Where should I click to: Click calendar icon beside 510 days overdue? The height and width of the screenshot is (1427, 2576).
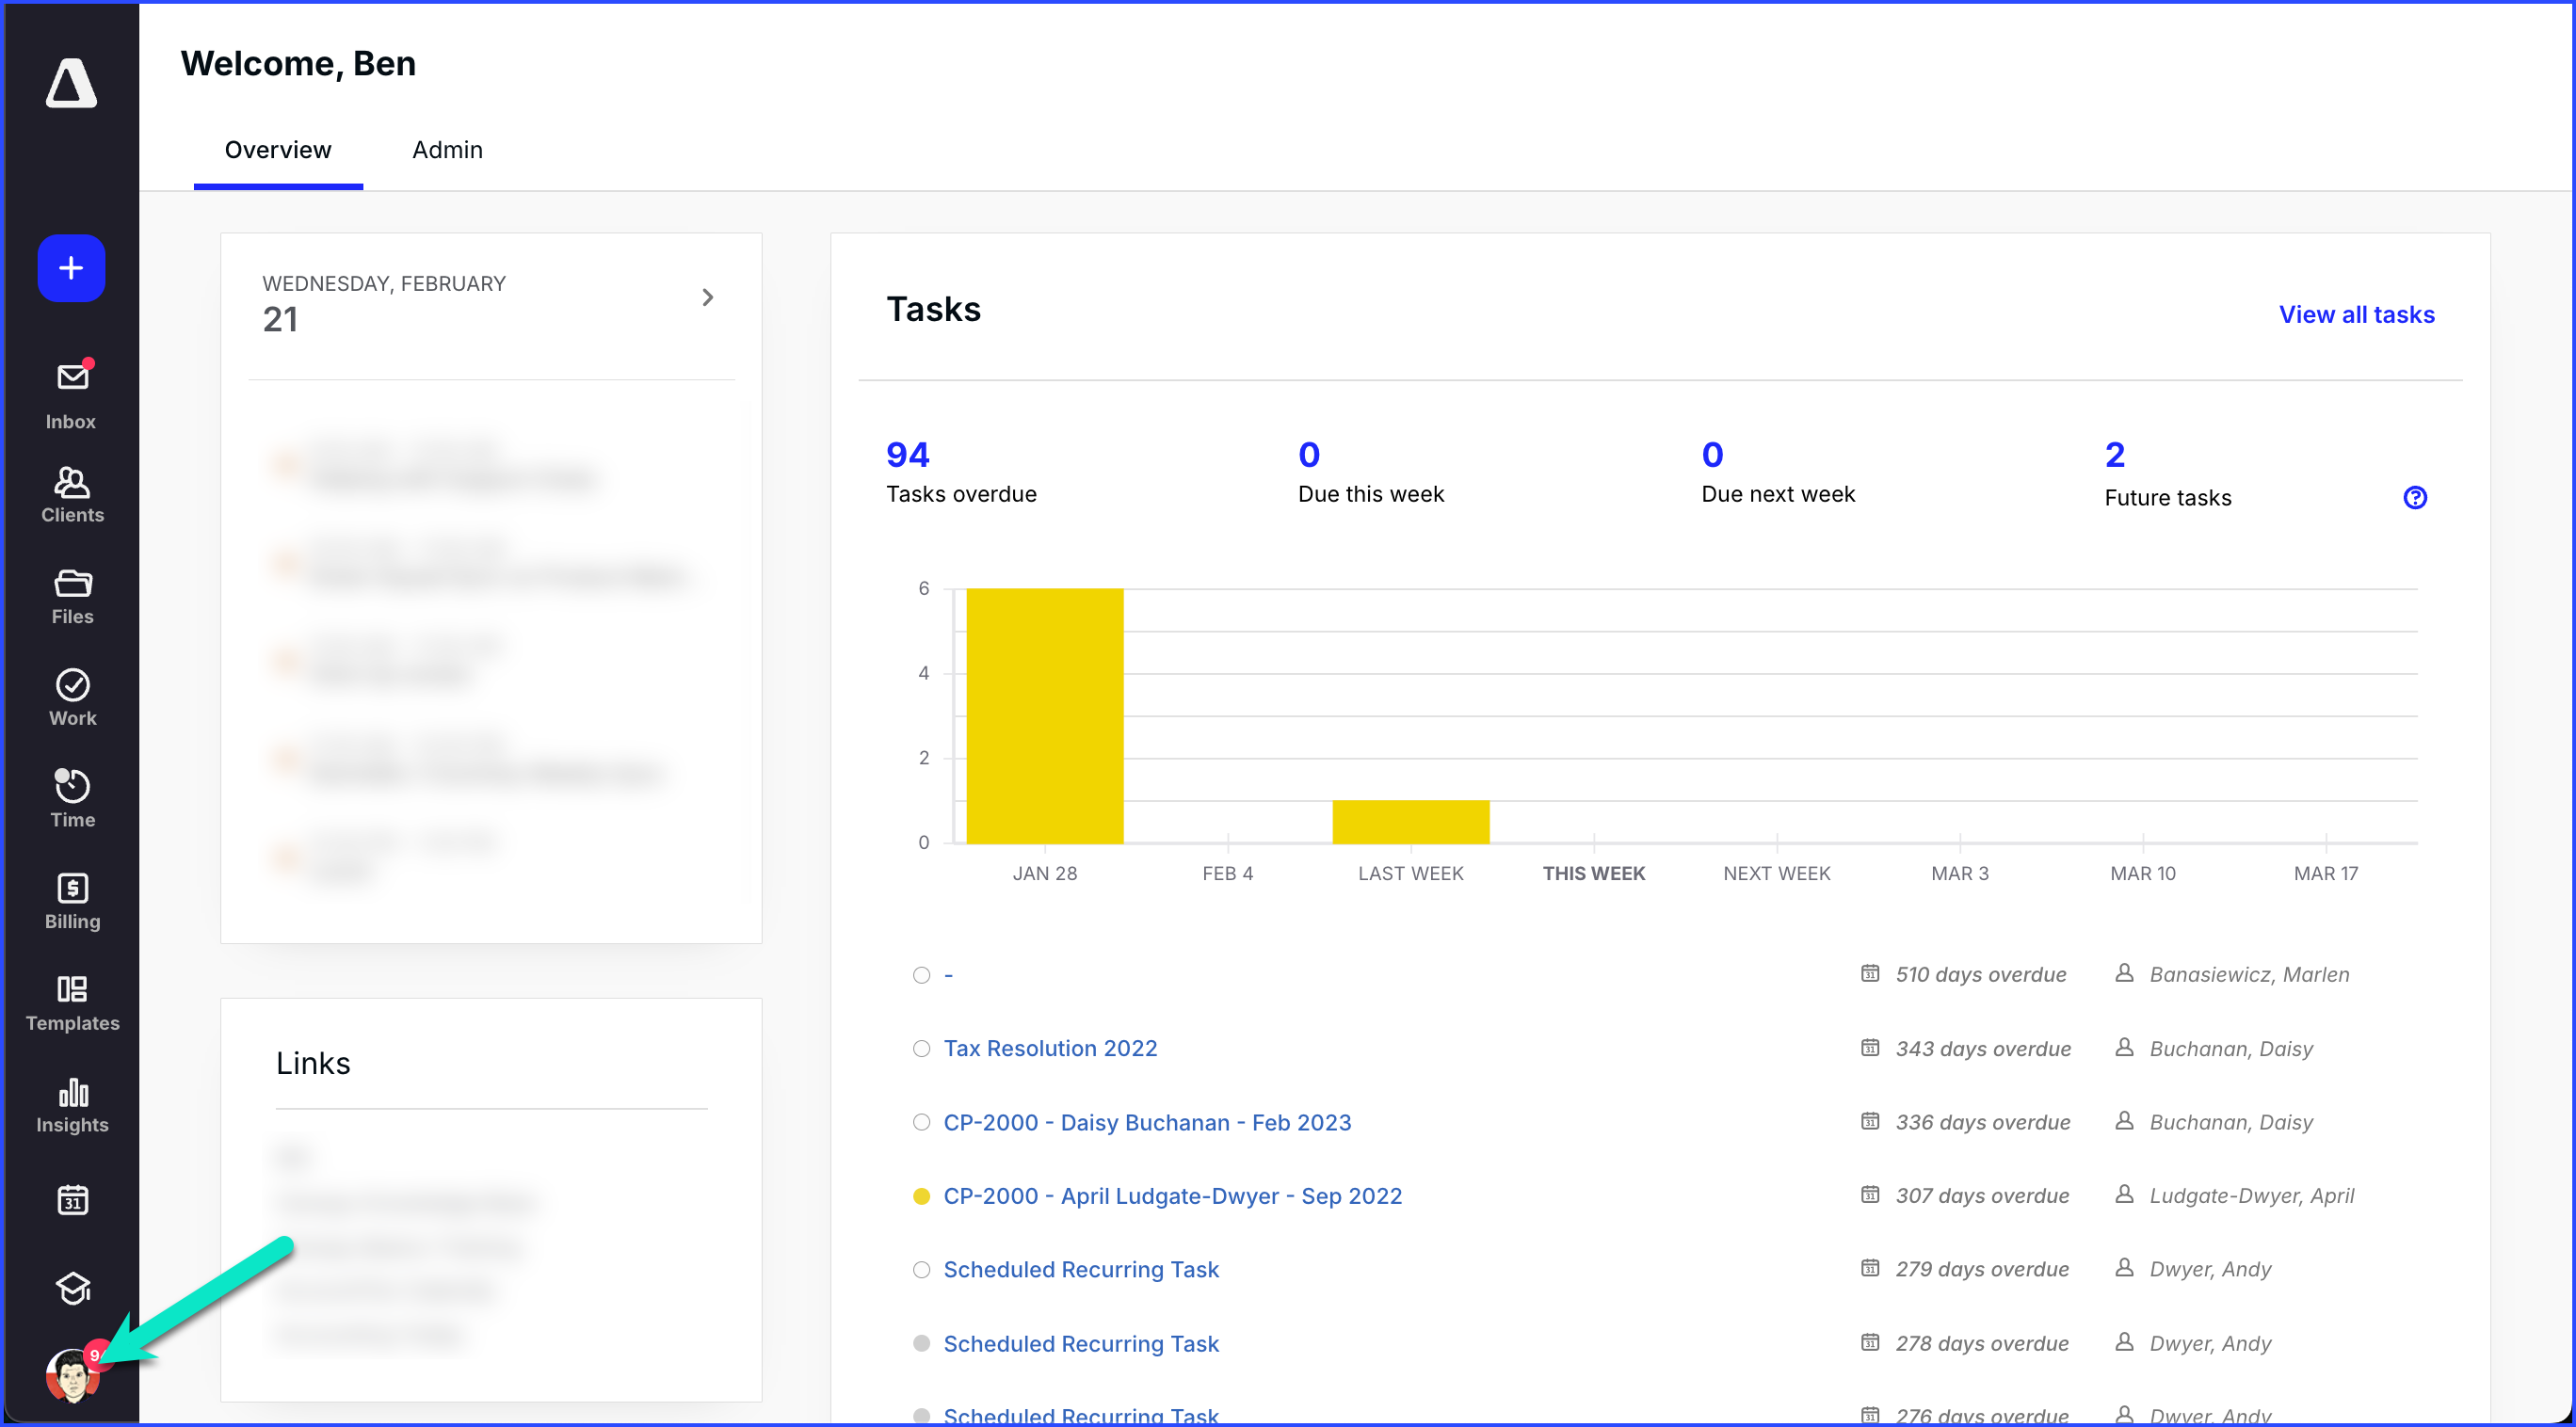click(1869, 973)
